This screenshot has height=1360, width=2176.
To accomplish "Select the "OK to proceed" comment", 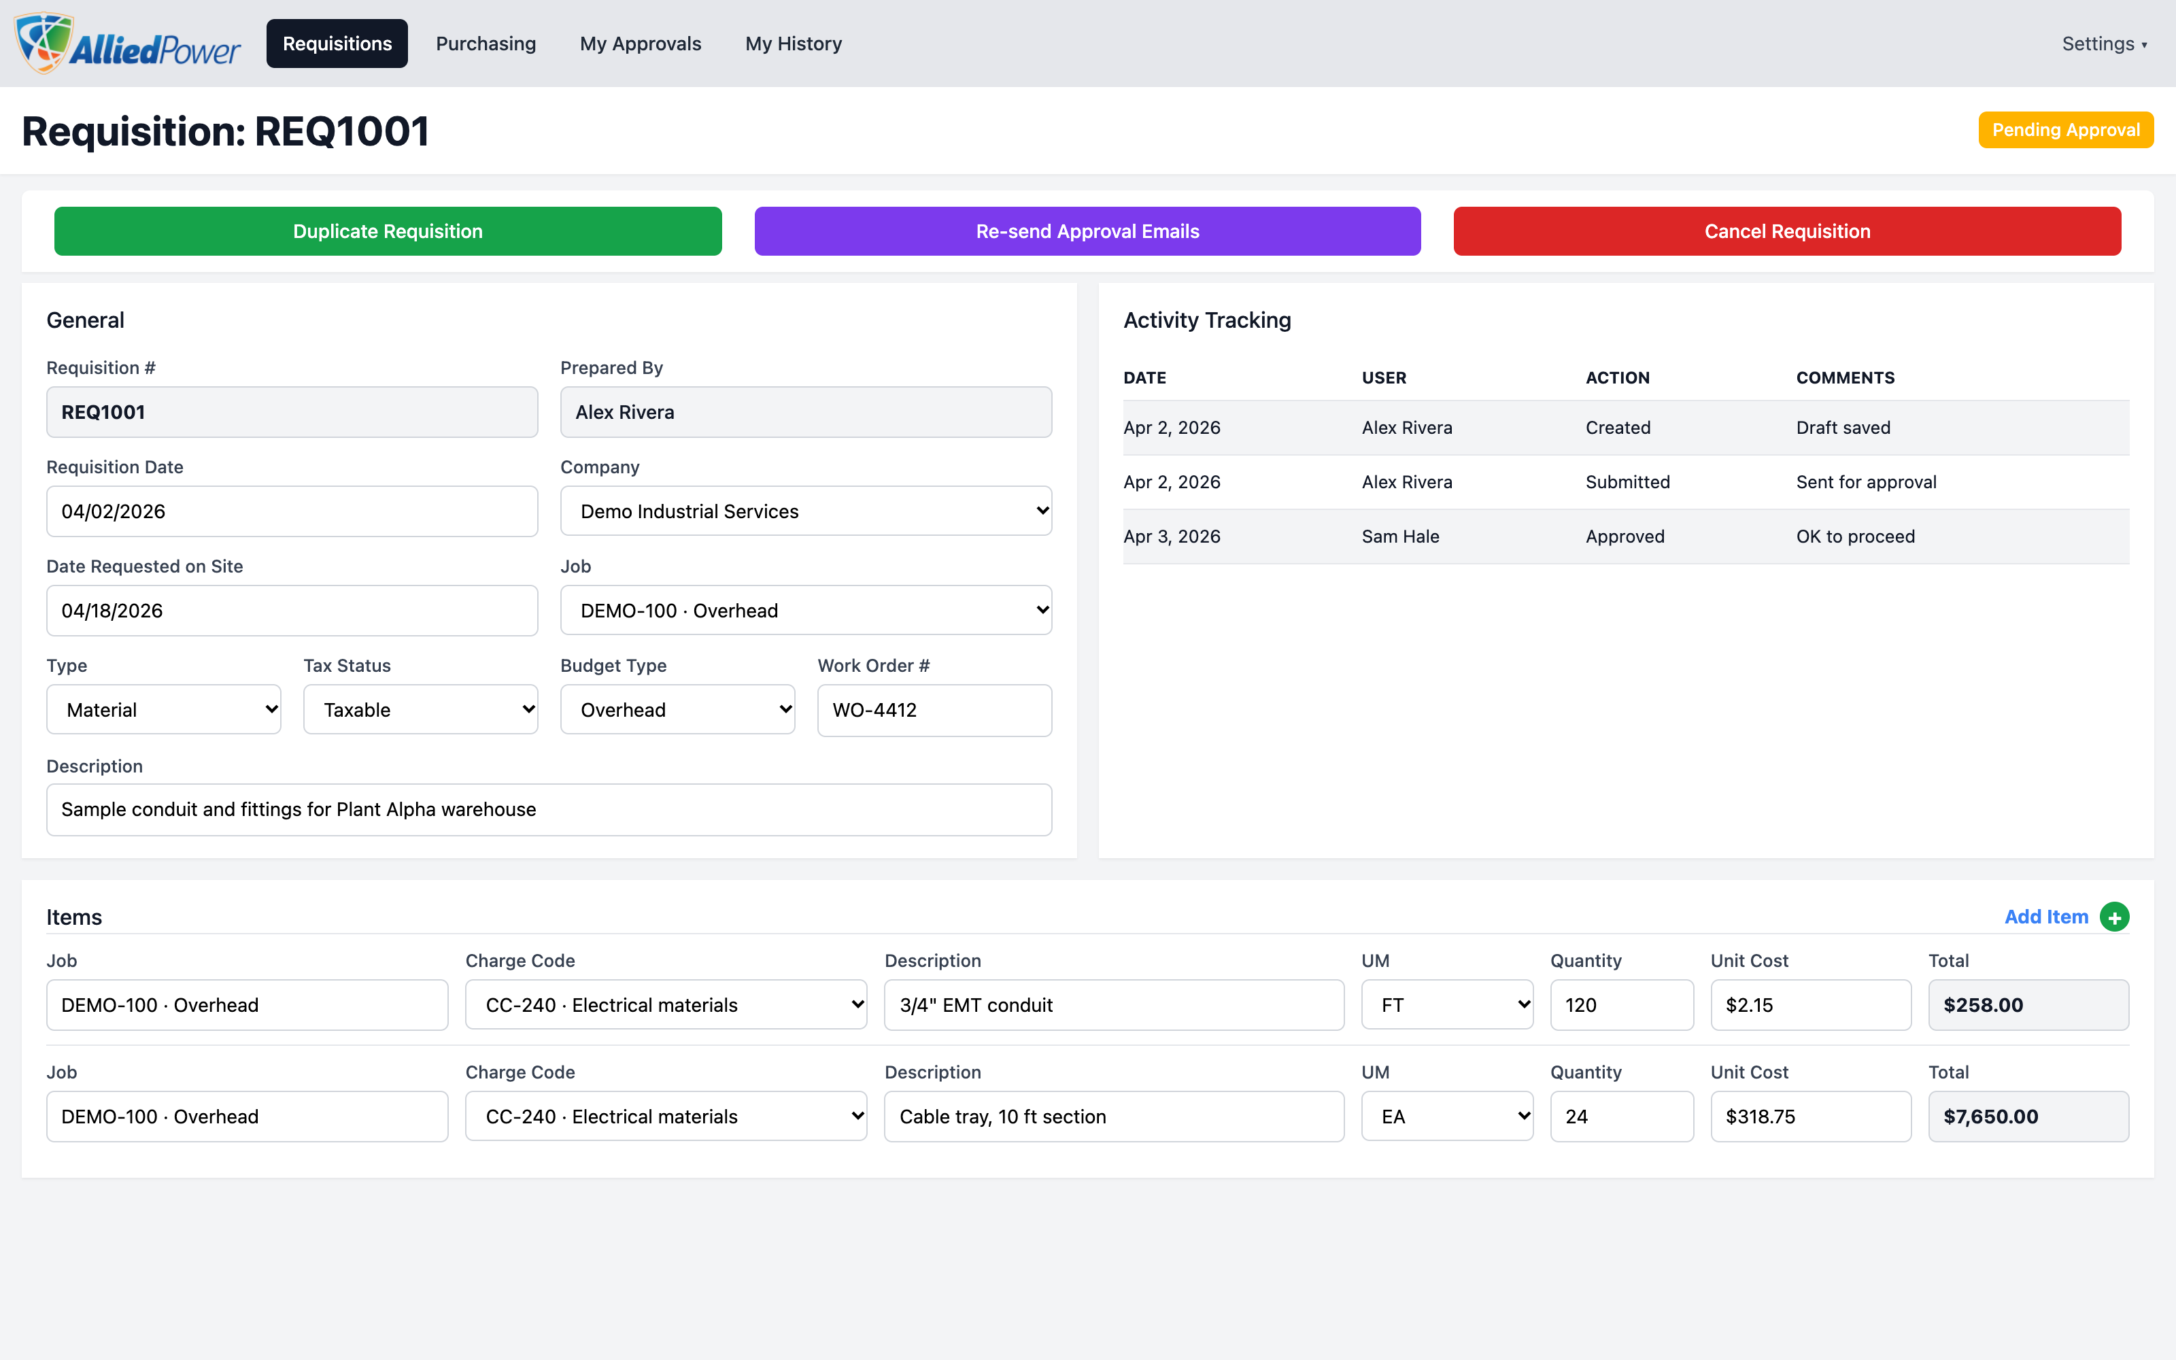I will 1855,536.
